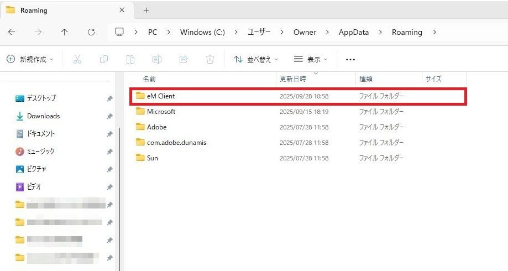Click the Delete trash can icon
This screenshot has width=508, height=271.
tap(210, 59)
